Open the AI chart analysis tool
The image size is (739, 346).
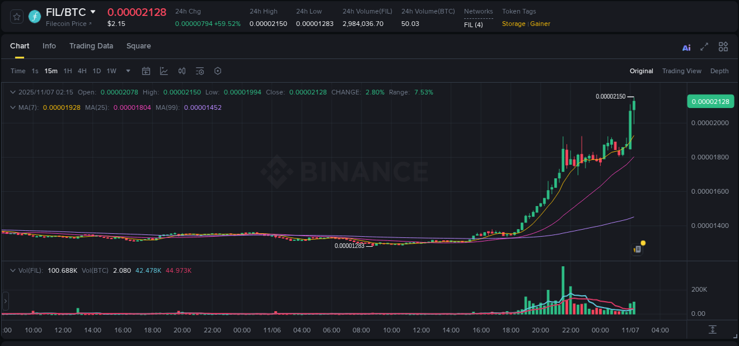click(x=686, y=47)
